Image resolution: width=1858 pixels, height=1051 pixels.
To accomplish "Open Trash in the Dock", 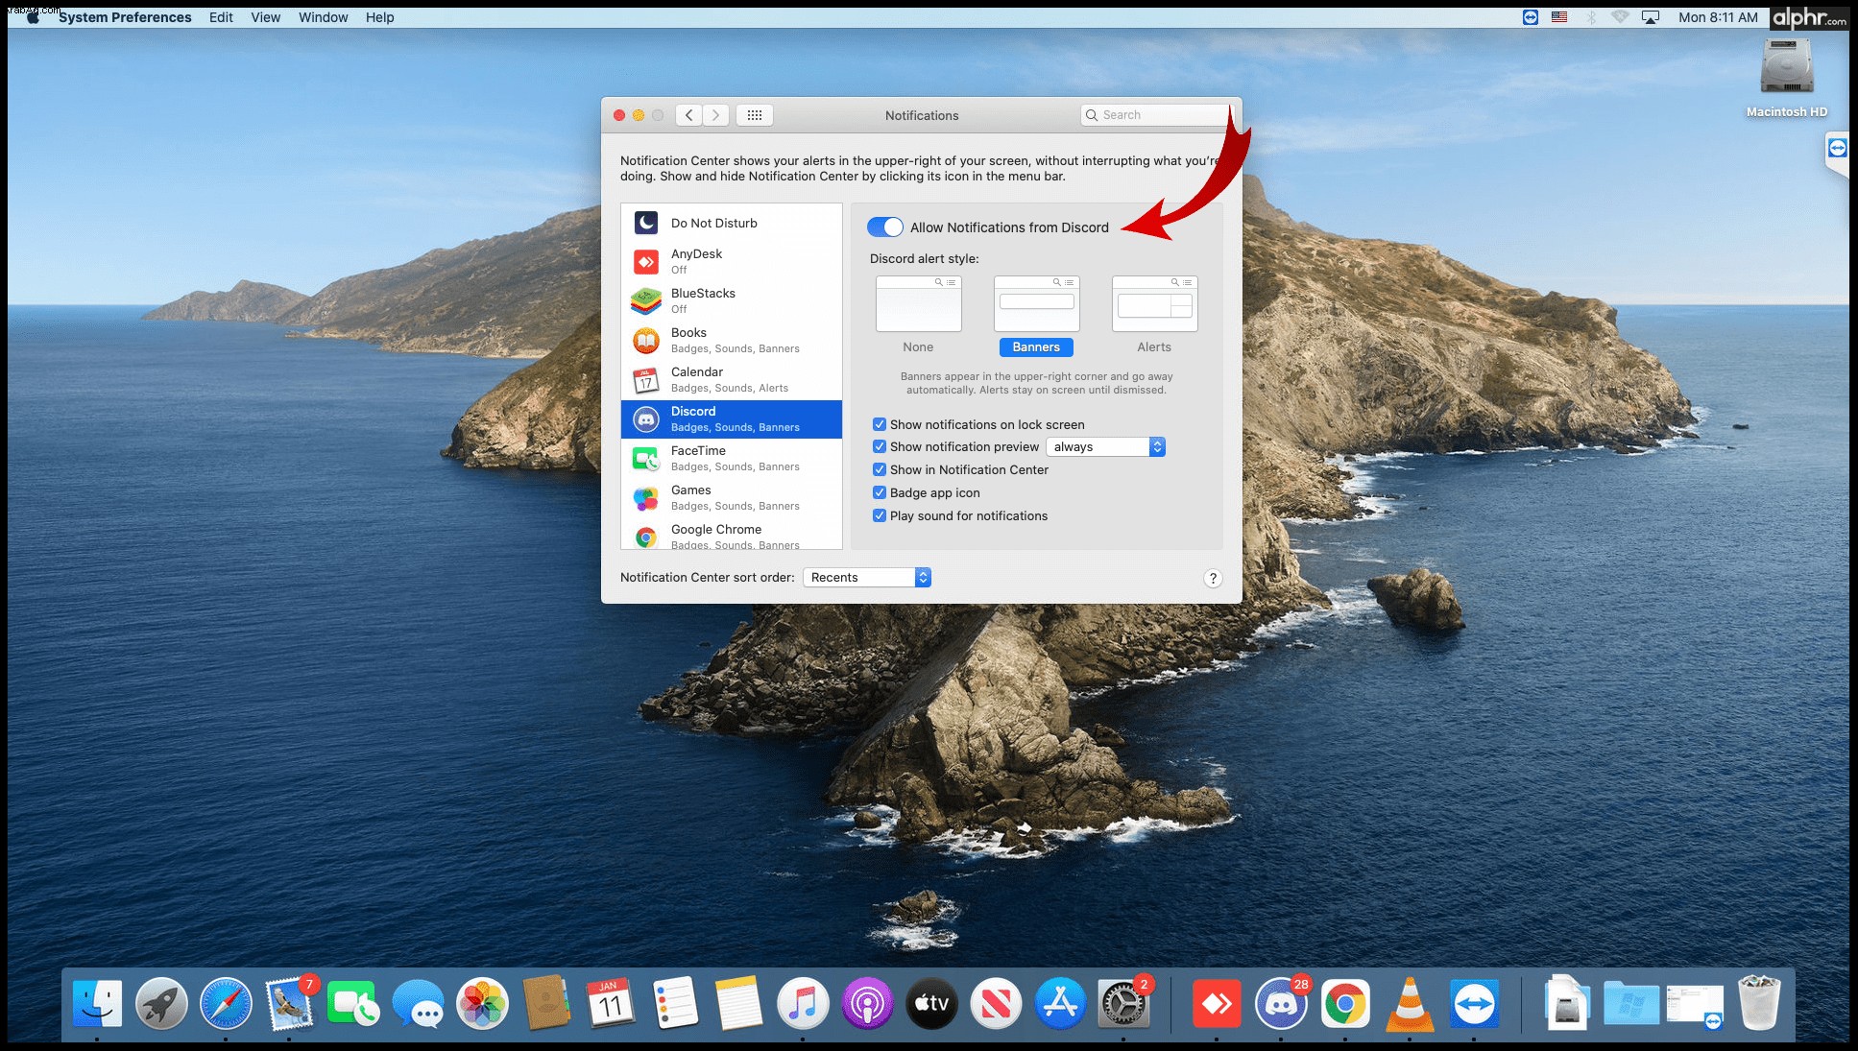I will tap(1759, 1002).
